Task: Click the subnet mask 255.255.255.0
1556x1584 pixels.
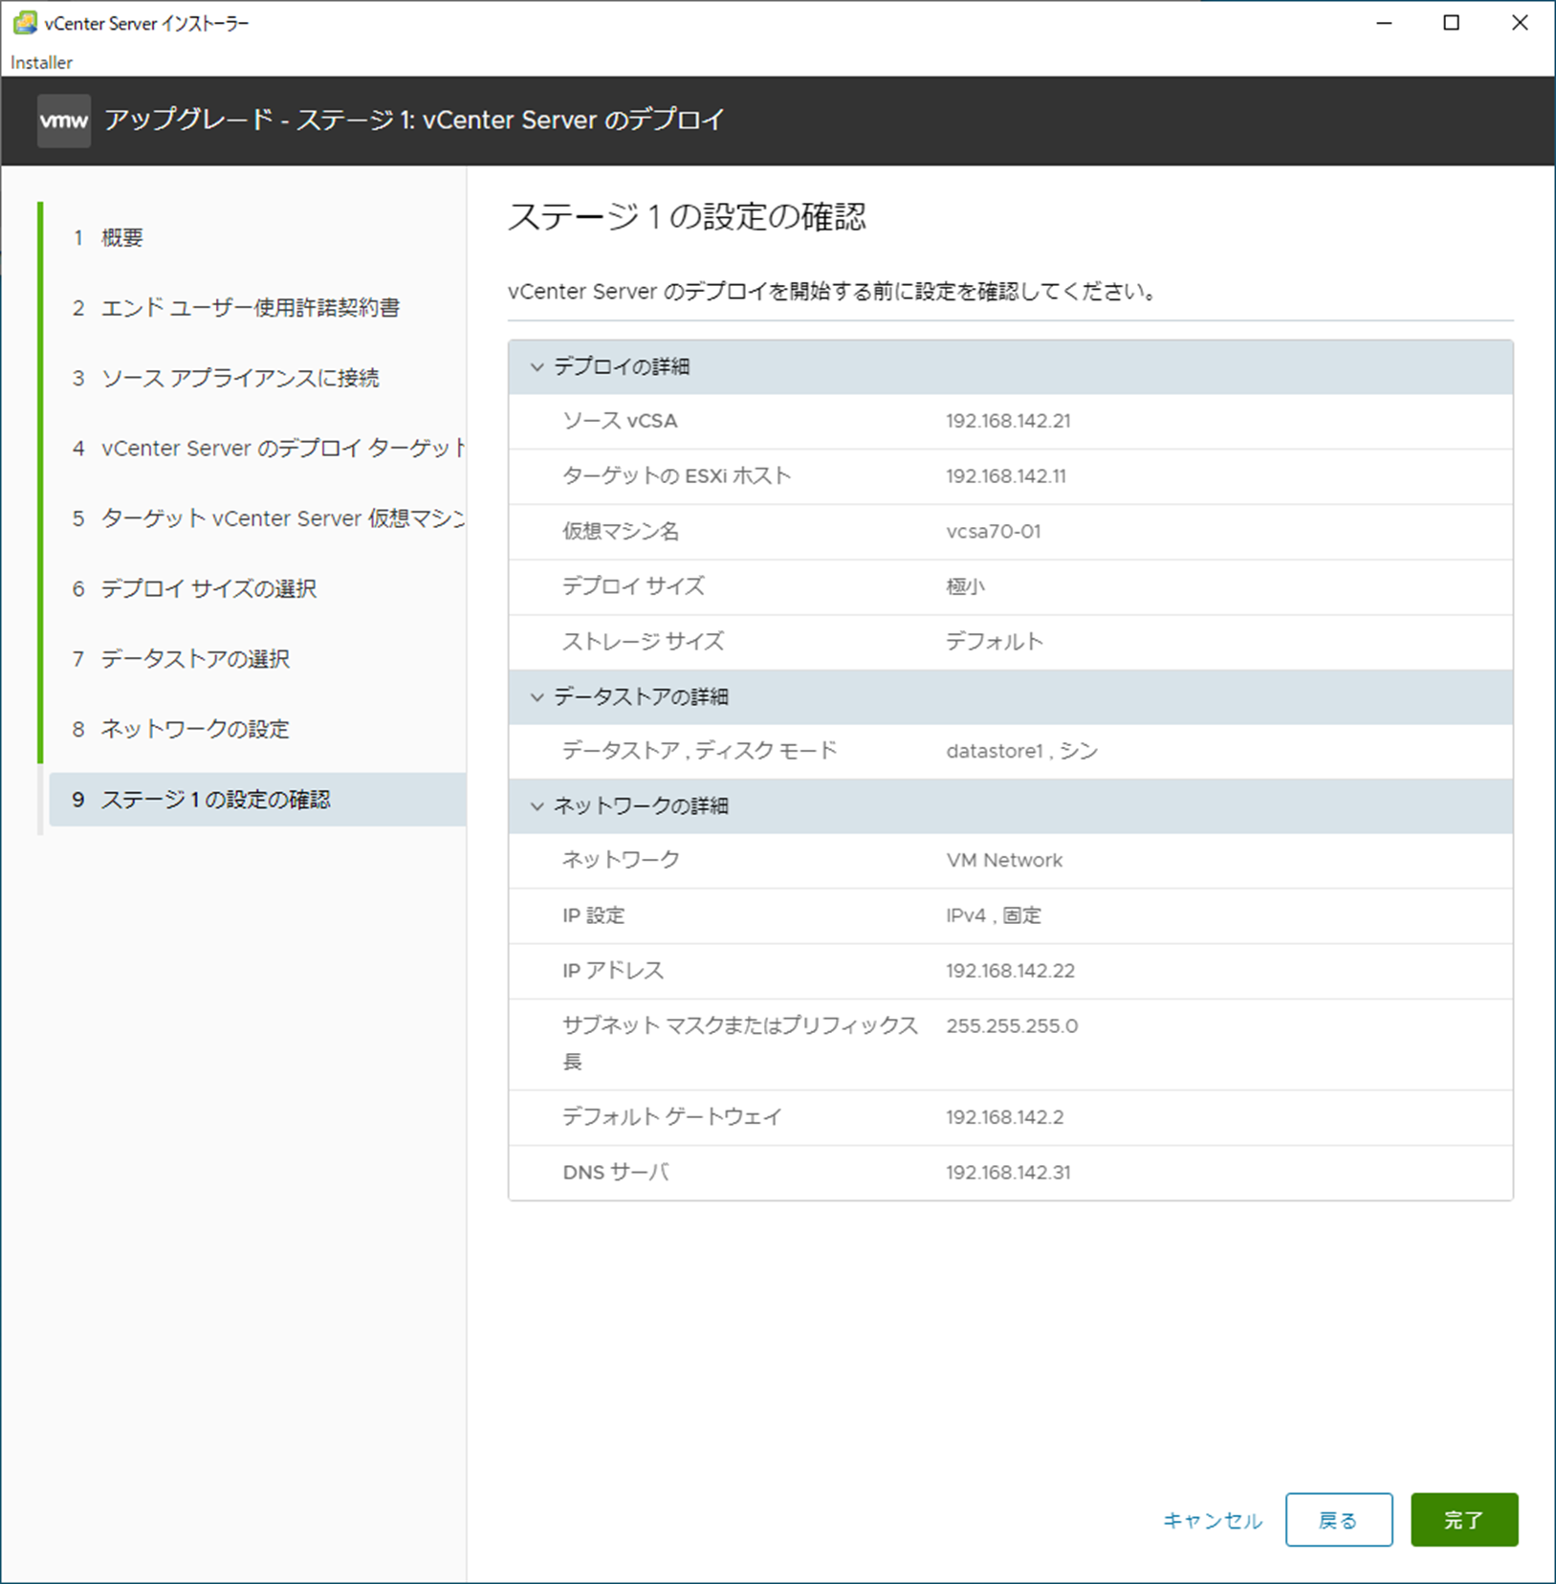Action: pyautogui.click(x=1012, y=1026)
